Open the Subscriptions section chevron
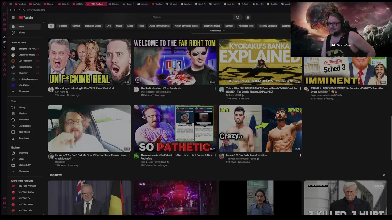This screenshot has width=392, height=220. click(29, 43)
